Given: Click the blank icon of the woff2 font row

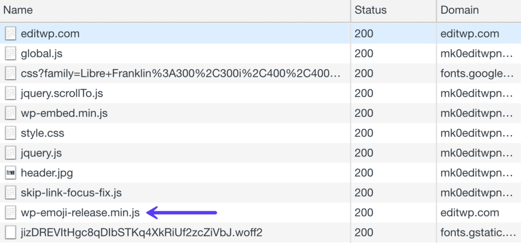Looking at the screenshot, I should click(x=11, y=233).
